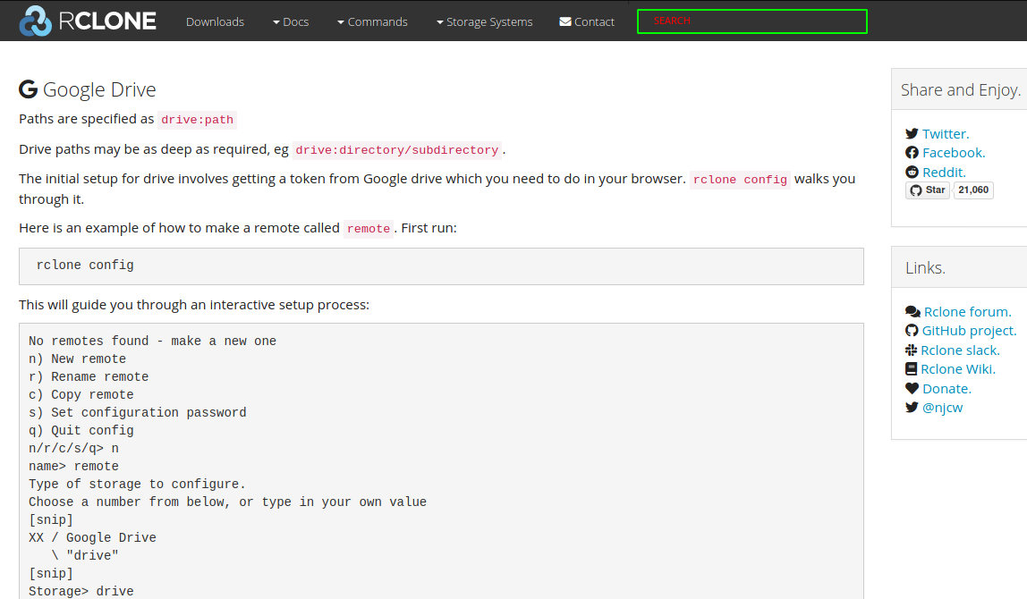
Task: Click the forum chat bubbles icon
Action: click(x=913, y=312)
